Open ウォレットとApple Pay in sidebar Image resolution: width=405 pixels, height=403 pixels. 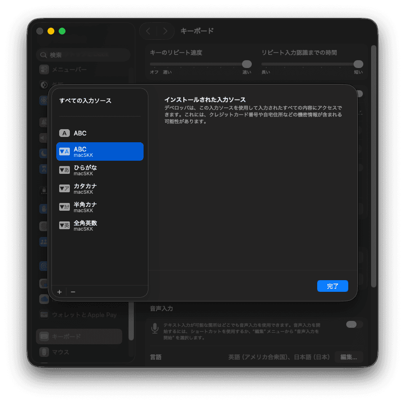click(80, 315)
